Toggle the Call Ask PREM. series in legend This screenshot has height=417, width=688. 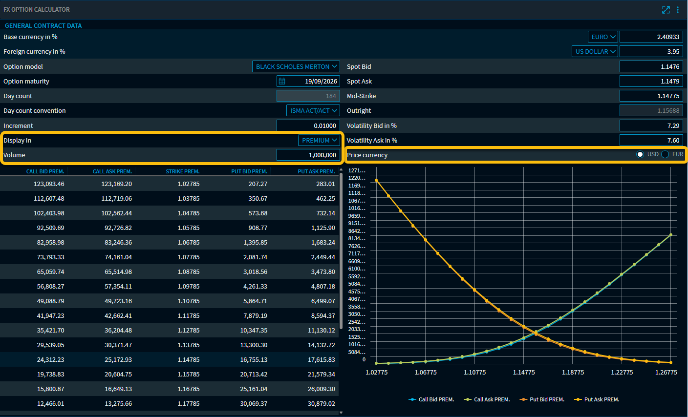(468, 399)
